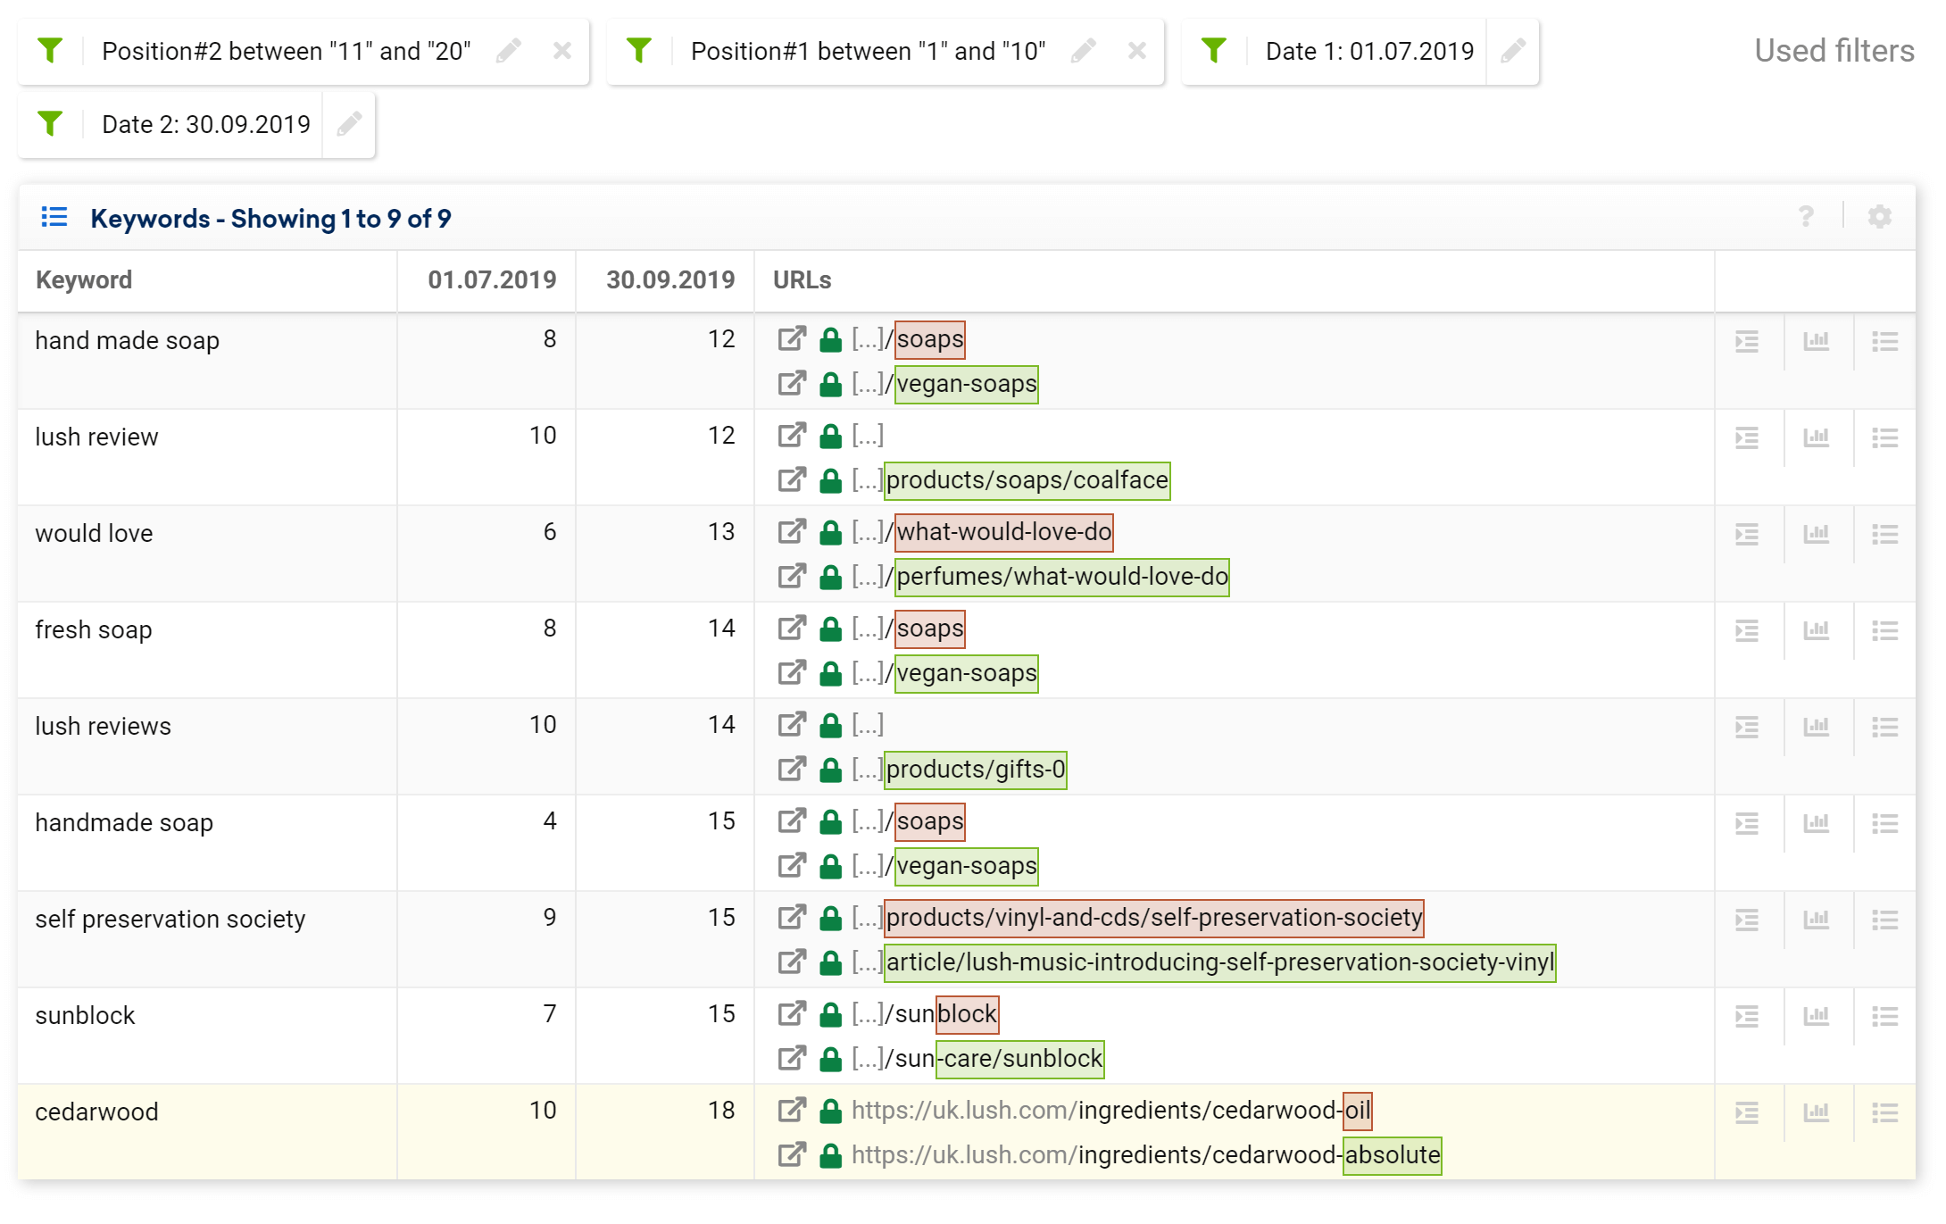The width and height of the screenshot is (1946, 1224).
Task: Open the ingredients/cedarwood-oil URL
Action: point(1111,1111)
